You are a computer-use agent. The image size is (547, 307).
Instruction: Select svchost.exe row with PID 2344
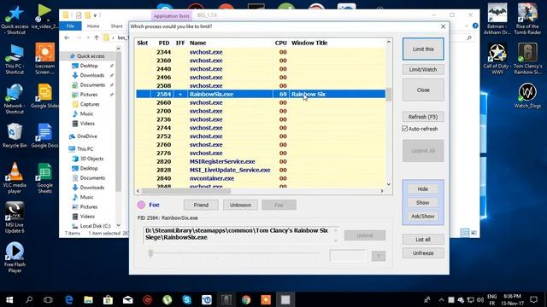(x=261, y=52)
